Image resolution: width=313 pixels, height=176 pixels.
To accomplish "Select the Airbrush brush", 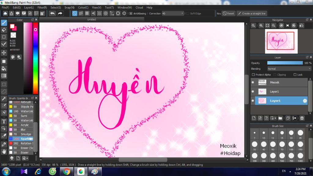I will coord(21,102).
